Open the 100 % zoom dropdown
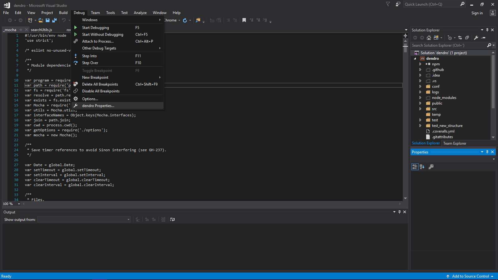 pos(19,204)
